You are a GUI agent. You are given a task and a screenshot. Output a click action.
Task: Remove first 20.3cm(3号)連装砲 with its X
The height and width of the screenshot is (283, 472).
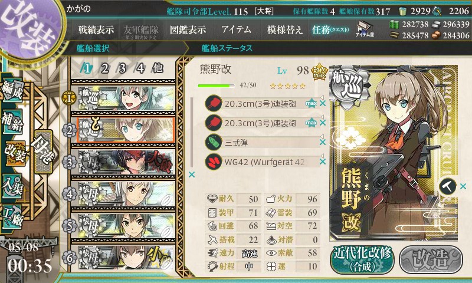(323, 103)
